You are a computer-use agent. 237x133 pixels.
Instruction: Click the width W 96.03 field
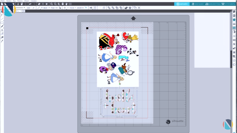(x=45, y=8)
